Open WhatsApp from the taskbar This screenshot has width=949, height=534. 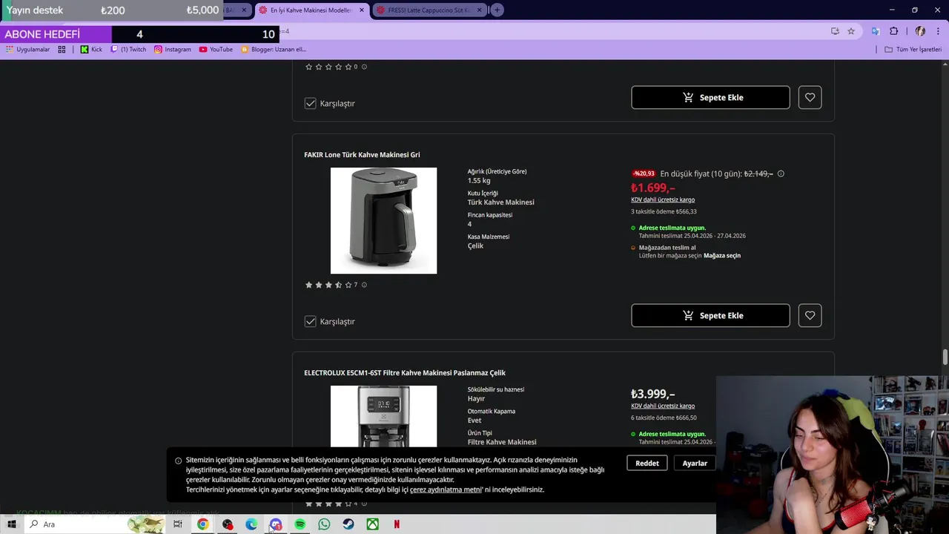[324, 524]
